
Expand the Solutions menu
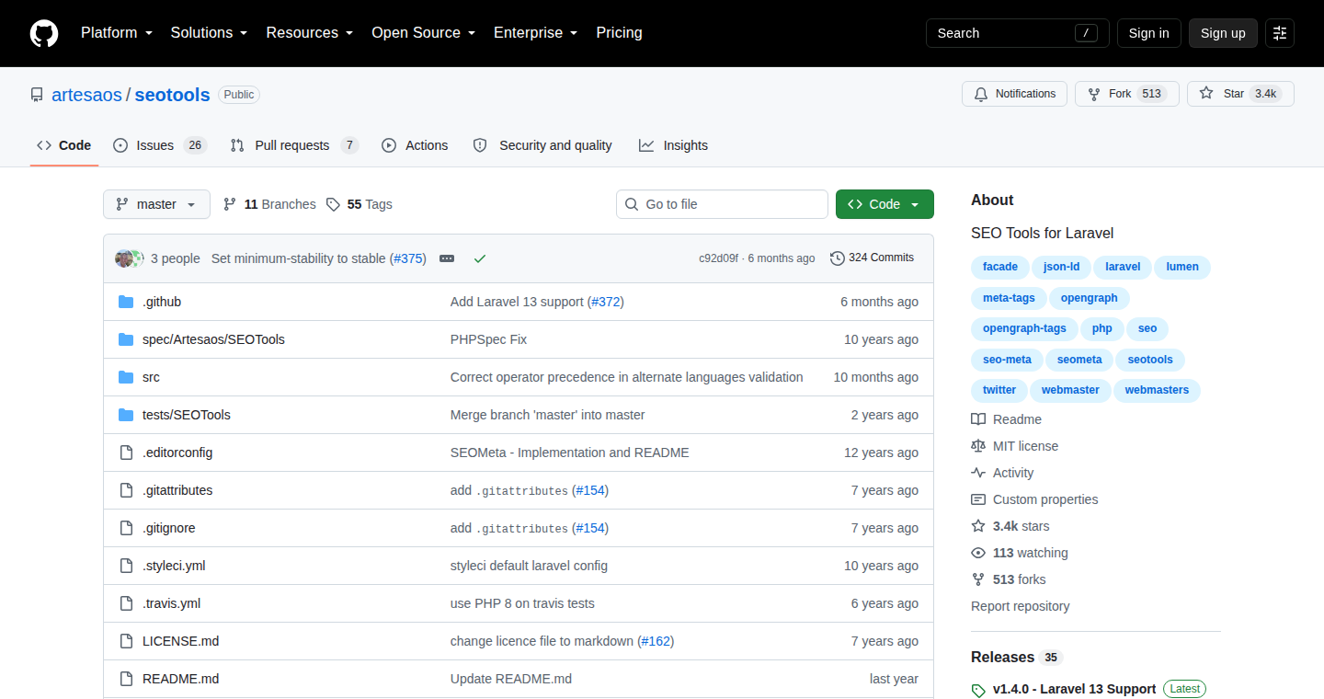[209, 33]
